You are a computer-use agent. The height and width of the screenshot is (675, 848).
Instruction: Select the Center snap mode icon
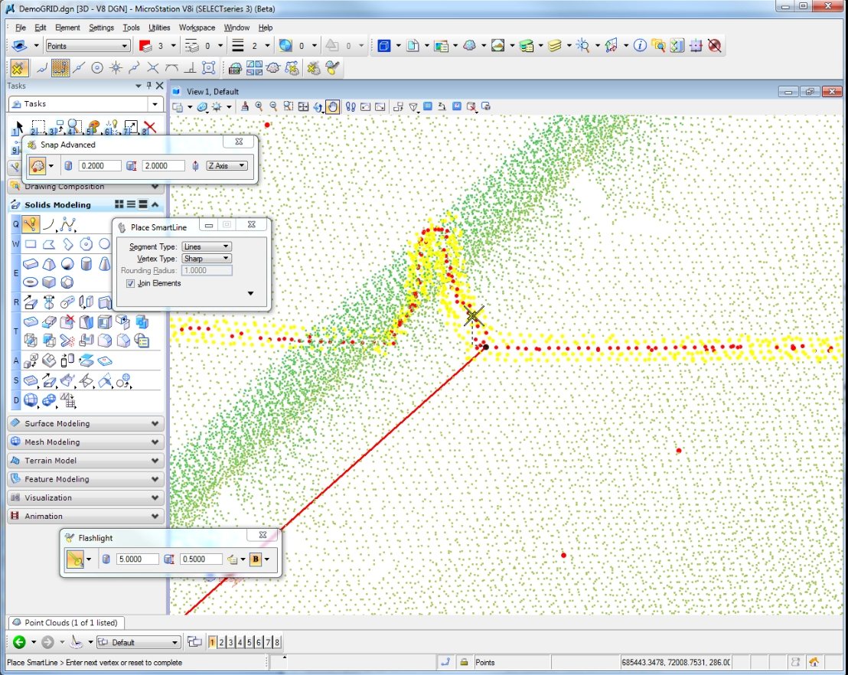tap(97, 67)
